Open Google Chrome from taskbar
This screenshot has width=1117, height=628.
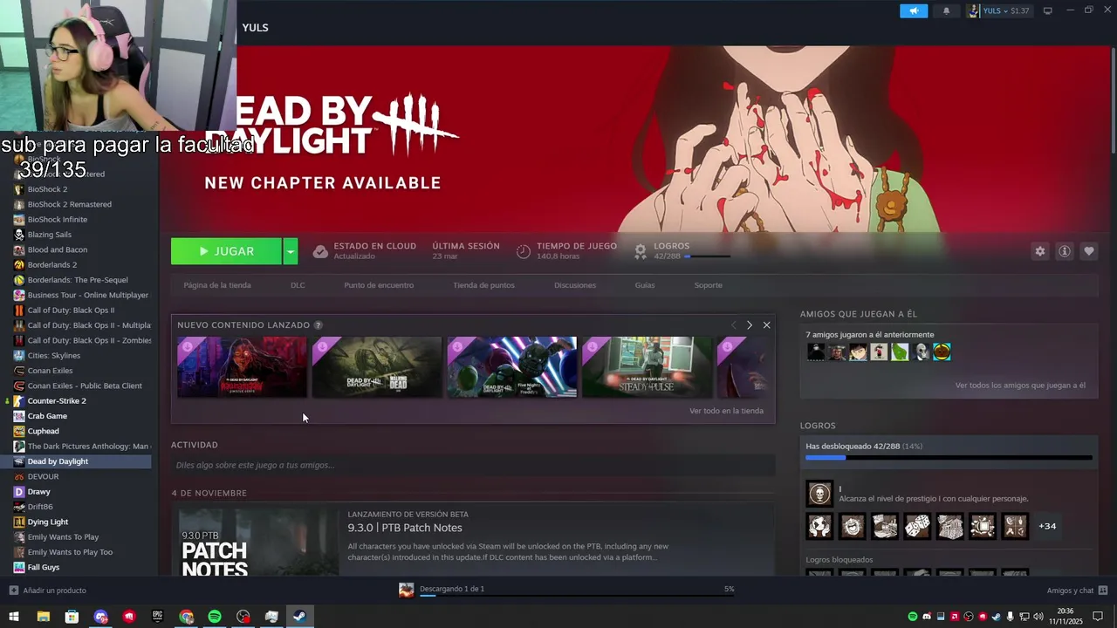point(186,617)
